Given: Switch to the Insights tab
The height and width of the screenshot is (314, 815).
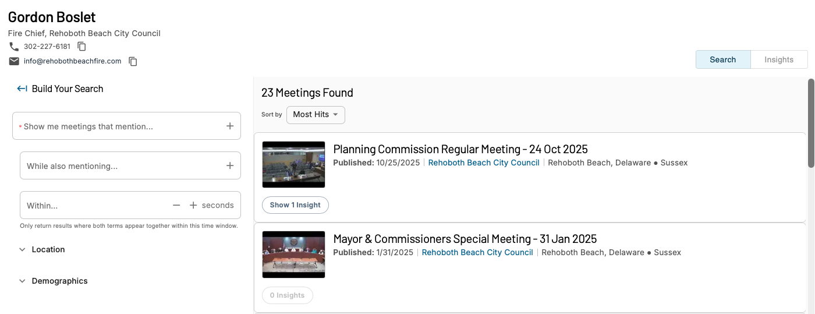Looking at the screenshot, I should [x=779, y=59].
